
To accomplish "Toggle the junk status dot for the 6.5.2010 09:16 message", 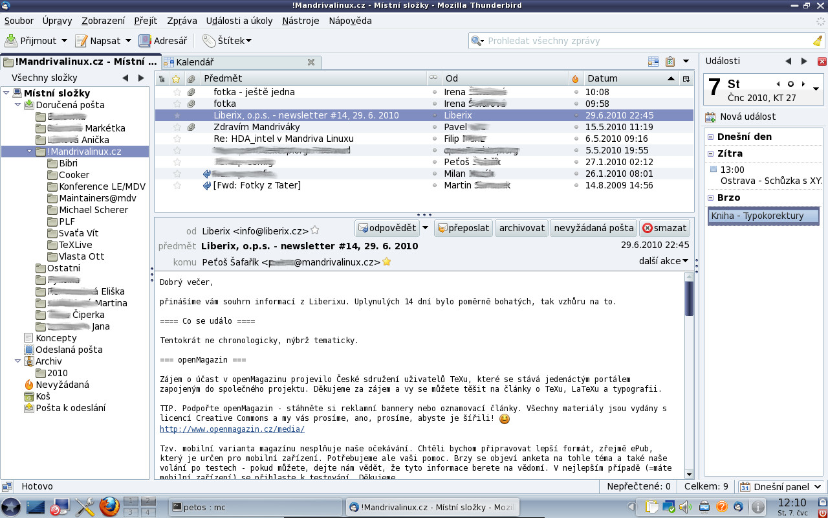I will 576,139.
